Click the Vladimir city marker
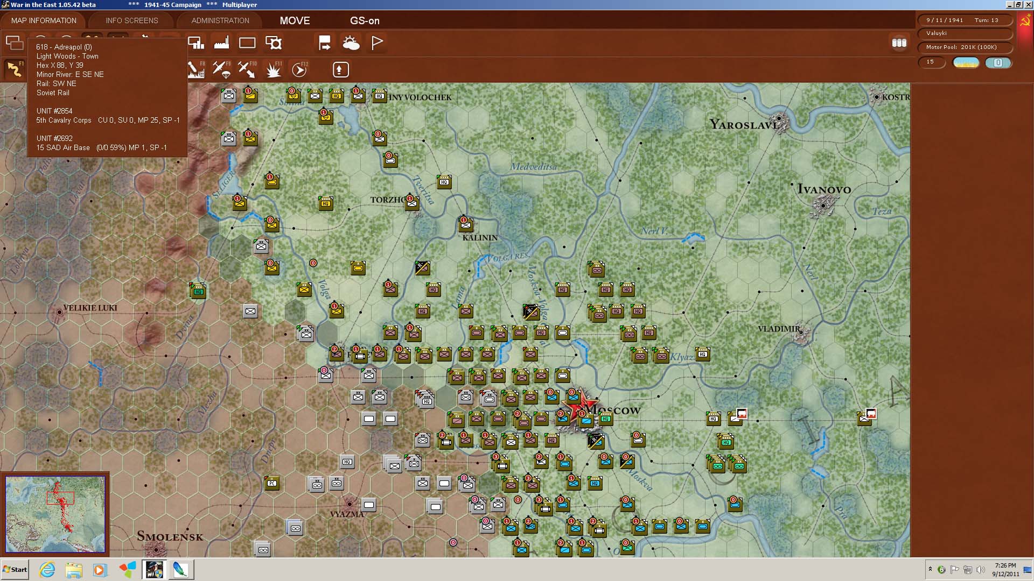Image resolution: width=1034 pixels, height=581 pixels. [x=801, y=332]
